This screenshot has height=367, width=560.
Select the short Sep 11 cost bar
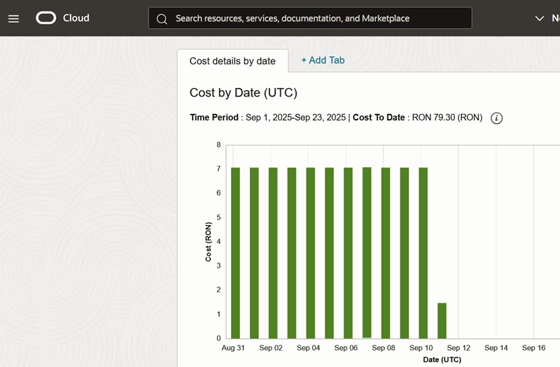[442, 320]
